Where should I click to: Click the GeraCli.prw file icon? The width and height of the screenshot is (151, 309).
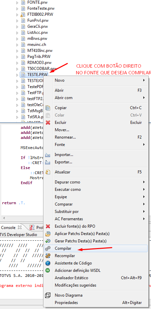coord(23,26)
